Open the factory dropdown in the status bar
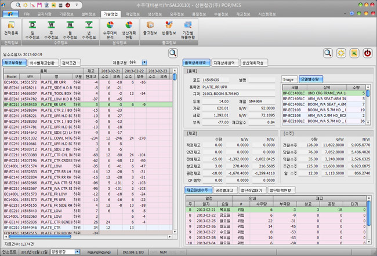Viewport: 377px width, 256px height. click(x=77, y=252)
